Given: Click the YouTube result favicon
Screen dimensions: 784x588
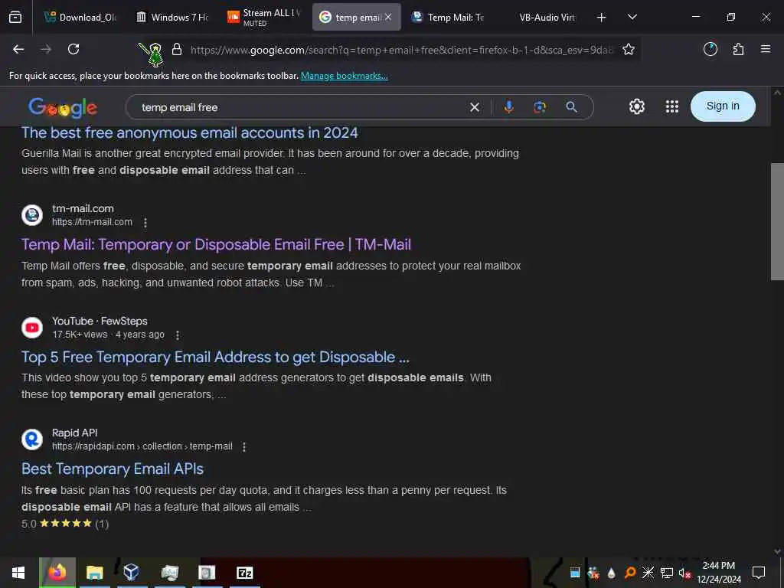Looking at the screenshot, I should [x=32, y=328].
